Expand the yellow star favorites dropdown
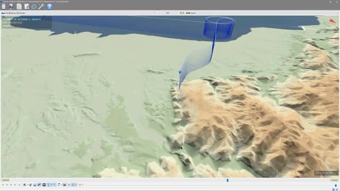 pyautogui.click(x=82, y=185)
